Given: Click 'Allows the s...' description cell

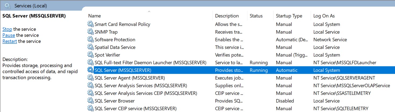Looking at the screenshot, I should click(x=229, y=24).
